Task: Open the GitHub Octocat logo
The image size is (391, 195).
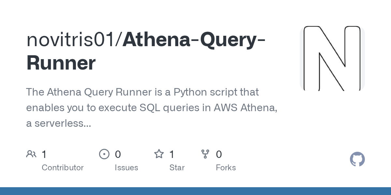Action: click(357, 159)
